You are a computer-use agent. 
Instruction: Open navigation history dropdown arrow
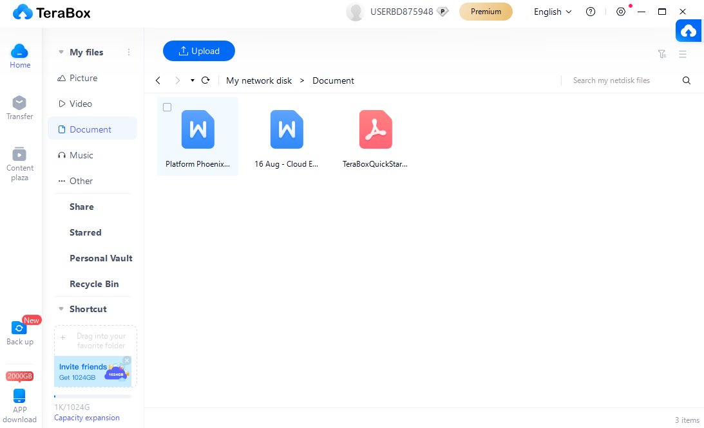pyautogui.click(x=192, y=80)
